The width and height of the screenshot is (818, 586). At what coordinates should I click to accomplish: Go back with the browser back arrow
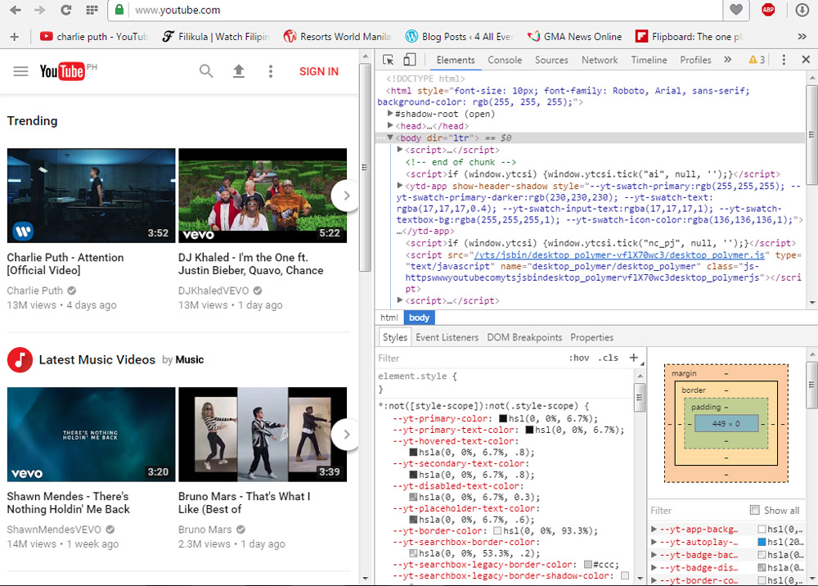tap(15, 10)
